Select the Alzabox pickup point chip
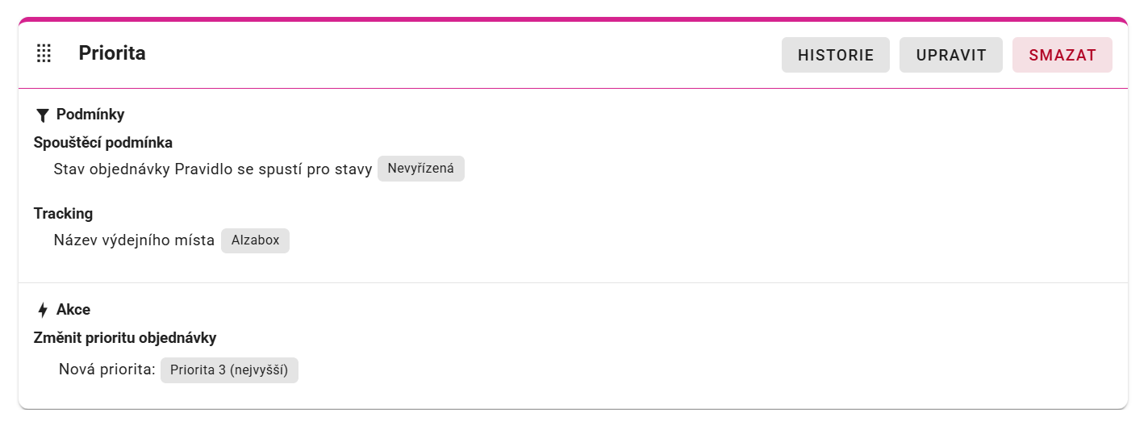Viewport: 1148px width, 426px height. [x=255, y=240]
